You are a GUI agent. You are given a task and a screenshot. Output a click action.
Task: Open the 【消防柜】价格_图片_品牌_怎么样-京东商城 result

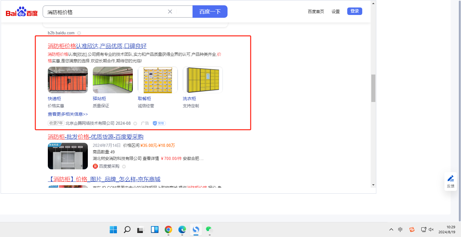[104, 179]
